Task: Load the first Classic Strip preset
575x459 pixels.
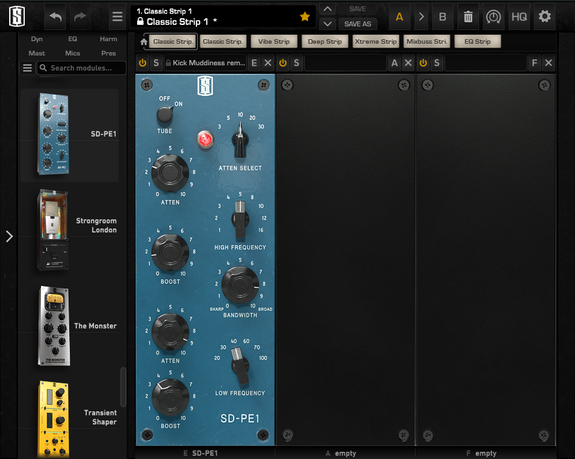Action: tap(173, 42)
